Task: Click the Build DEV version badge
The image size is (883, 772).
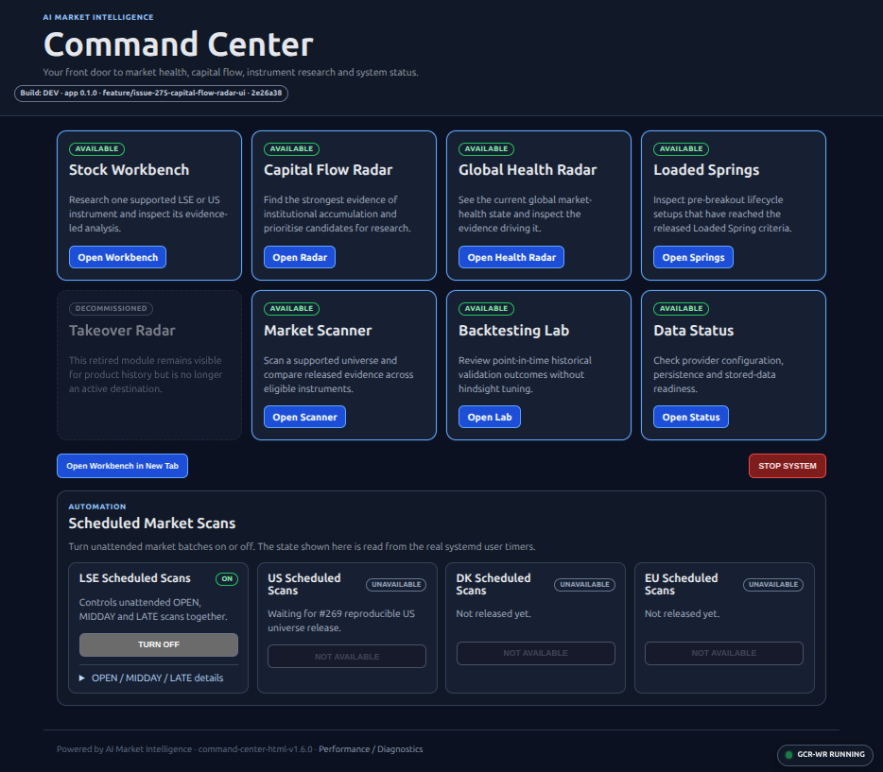Action: (x=151, y=93)
